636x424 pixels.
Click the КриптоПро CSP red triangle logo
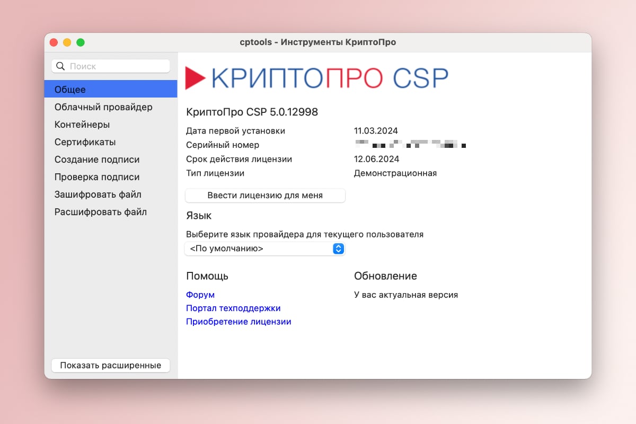[195, 78]
